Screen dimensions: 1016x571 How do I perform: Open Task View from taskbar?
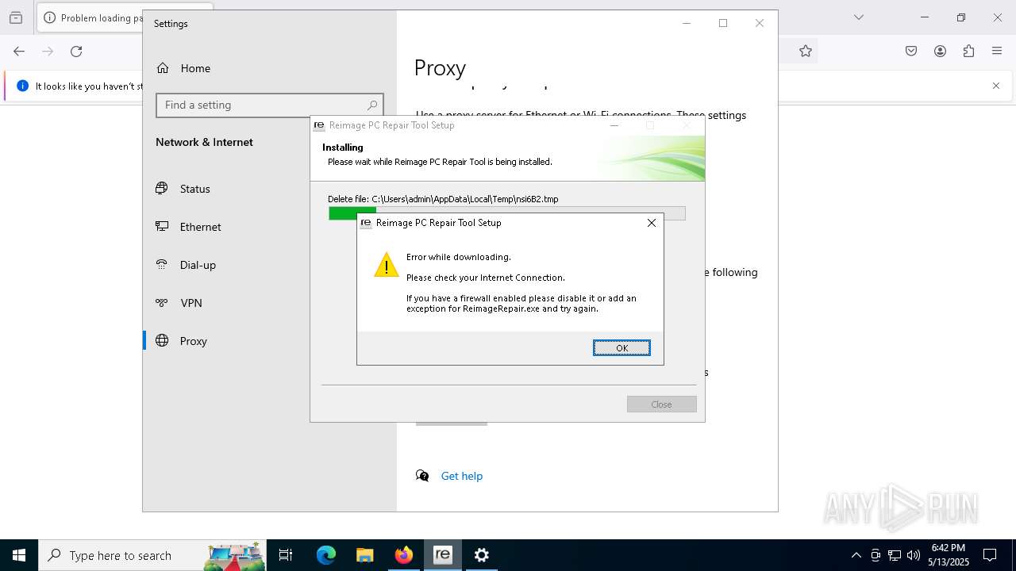(286, 555)
